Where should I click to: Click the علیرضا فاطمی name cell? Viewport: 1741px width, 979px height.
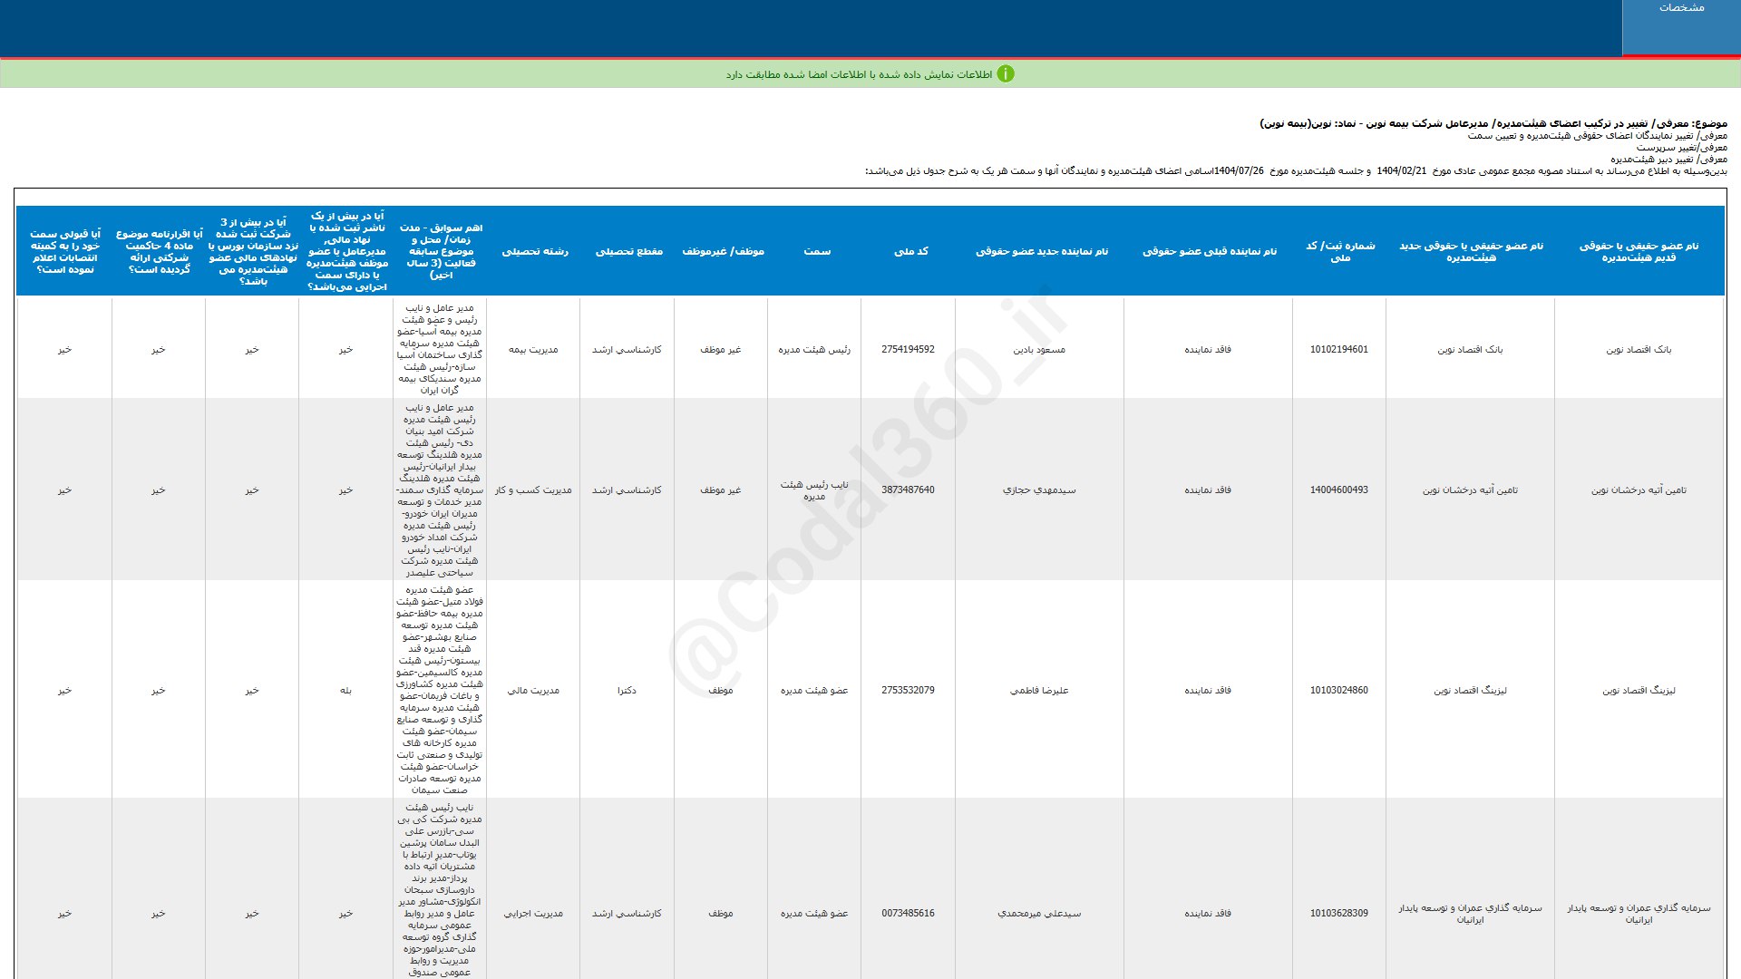click(x=1039, y=690)
